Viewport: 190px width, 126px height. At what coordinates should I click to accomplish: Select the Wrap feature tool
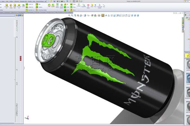pyautogui.click(x=73, y=4)
